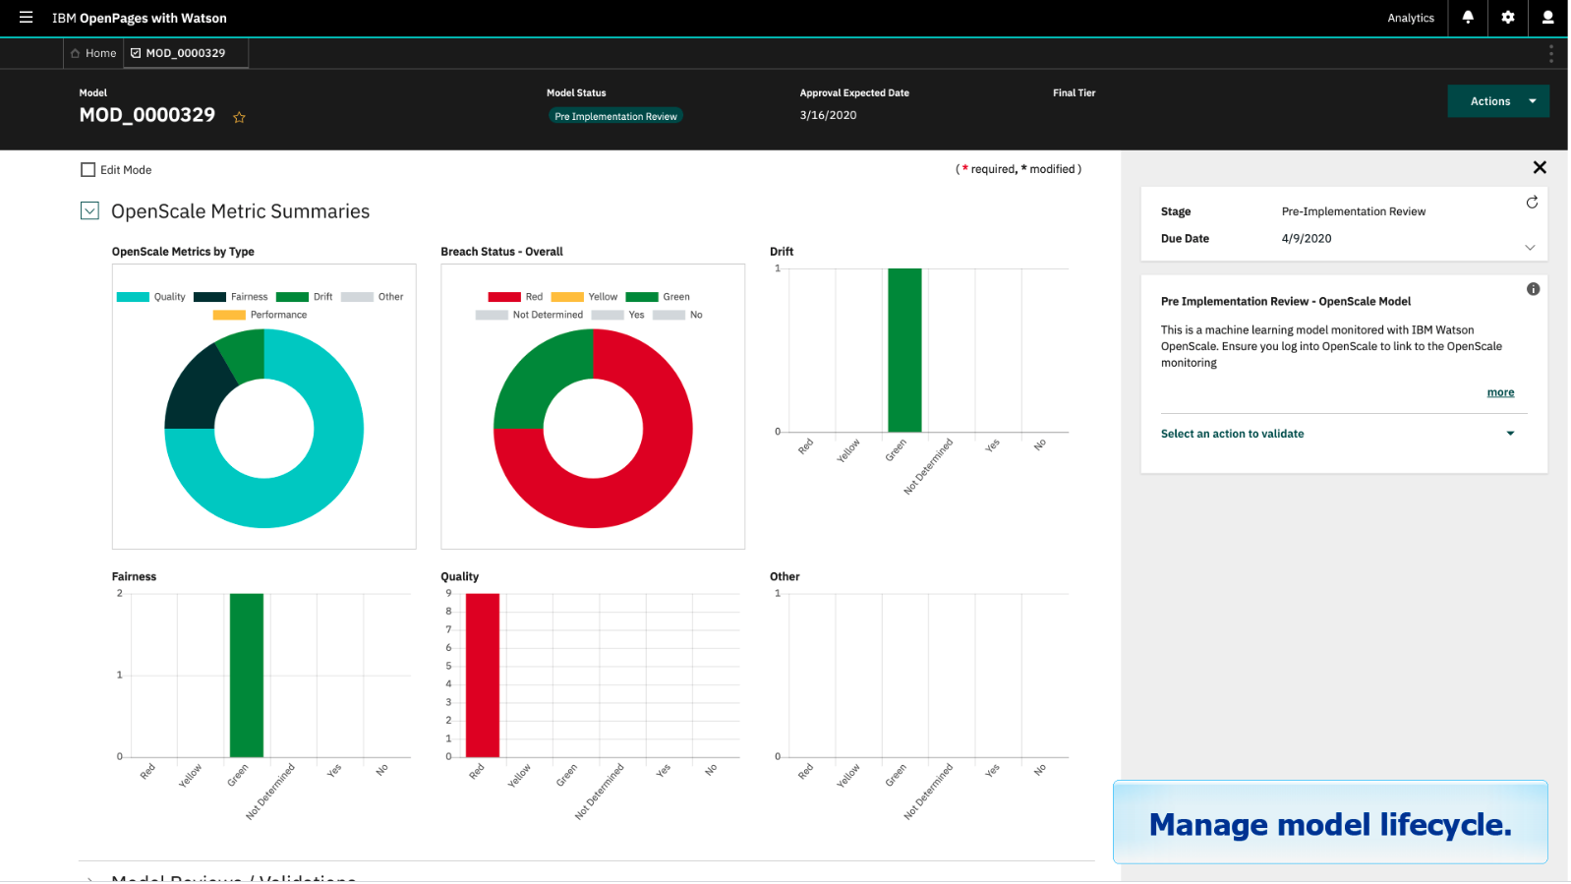Toggle the Fairness legend swatch
The image size is (1571, 884).
[x=209, y=297]
